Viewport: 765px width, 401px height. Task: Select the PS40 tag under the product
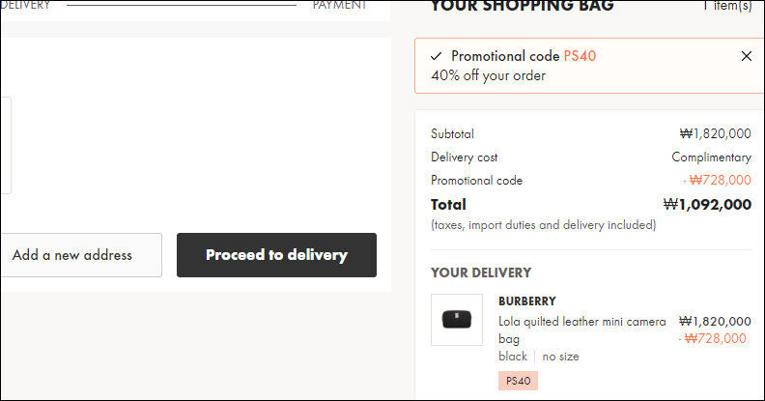coord(518,381)
